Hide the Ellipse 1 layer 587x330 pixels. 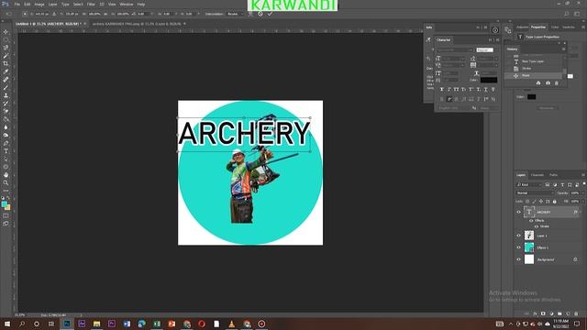518,247
